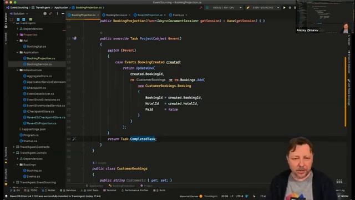Open BookingProjection.cs in the solution tree
The image size is (355, 200).
pos(40,58)
